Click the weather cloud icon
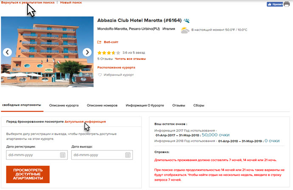Viewport: 293px width, 190px height. click(x=185, y=30)
